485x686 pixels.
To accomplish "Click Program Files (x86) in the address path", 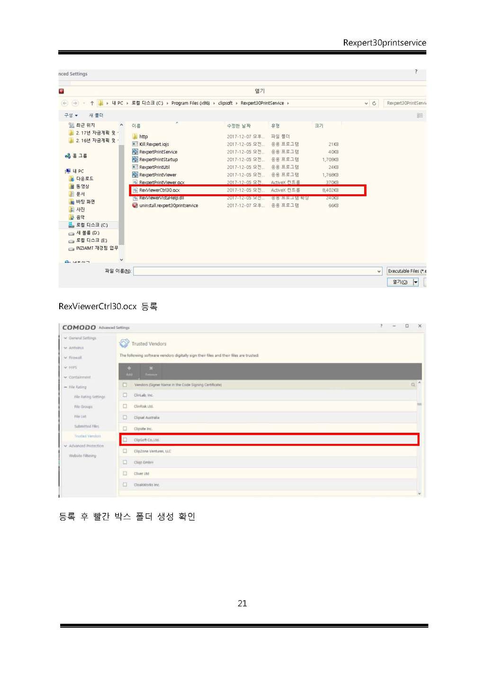I will [x=190, y=103].
